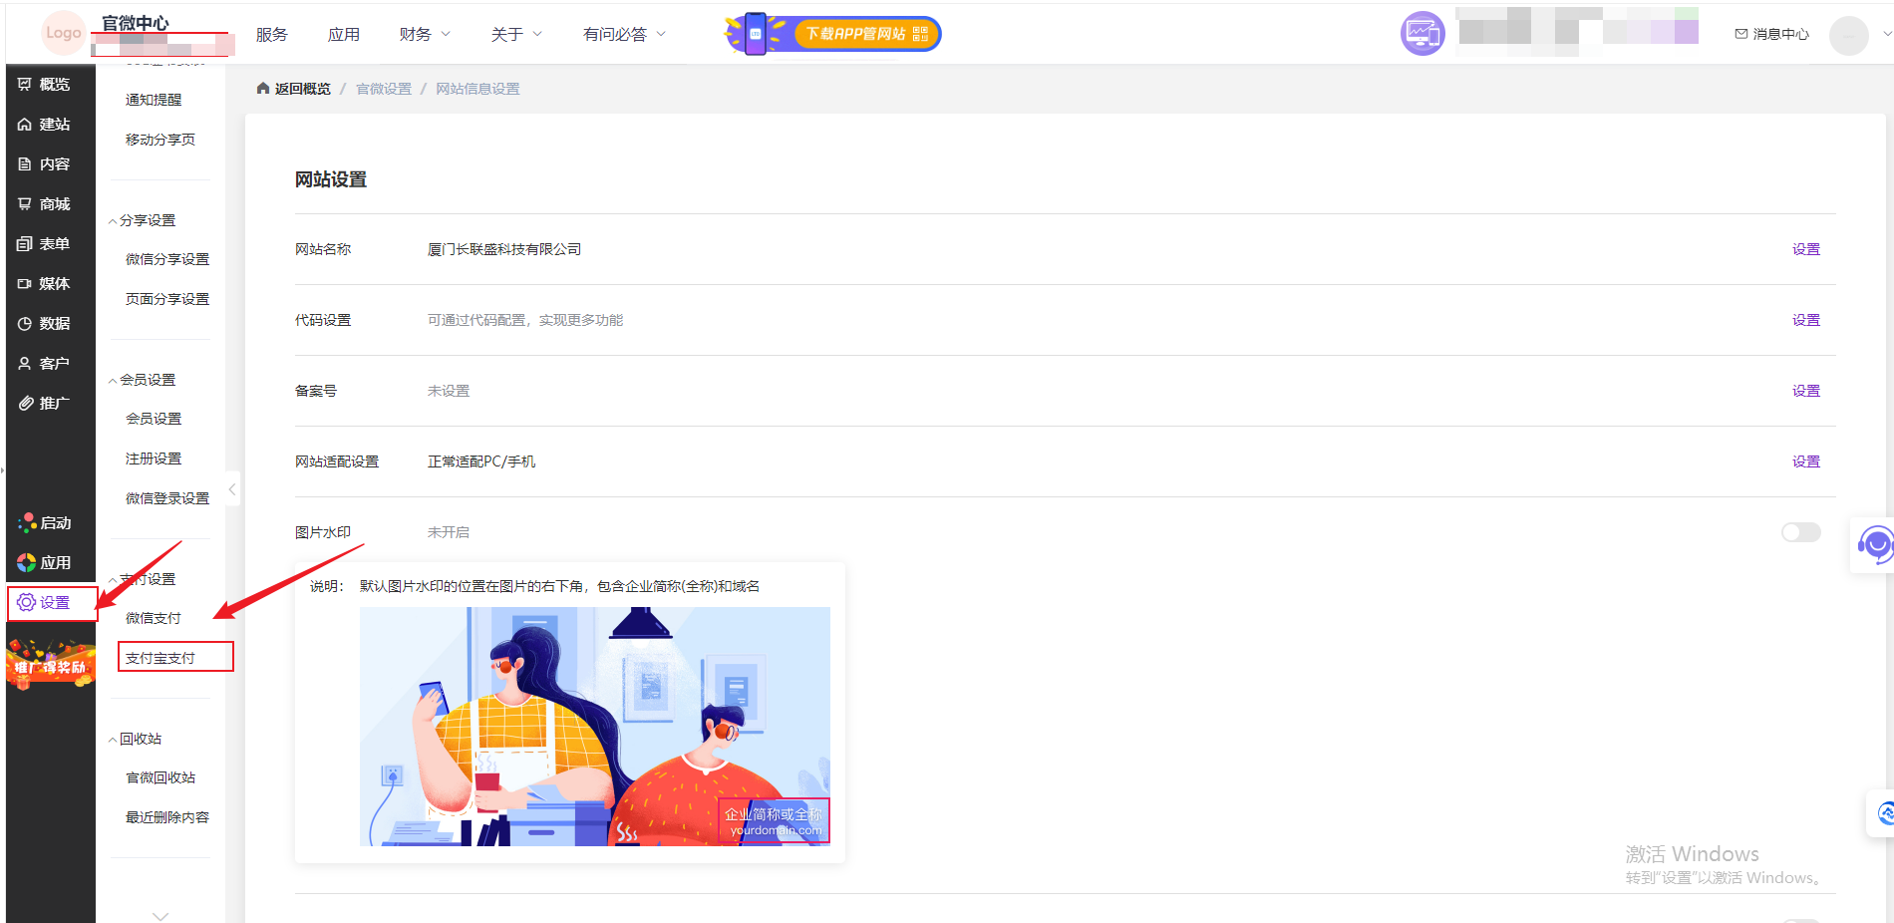
Task: Open 微信登录设置 settings
Action: point(167,498)
